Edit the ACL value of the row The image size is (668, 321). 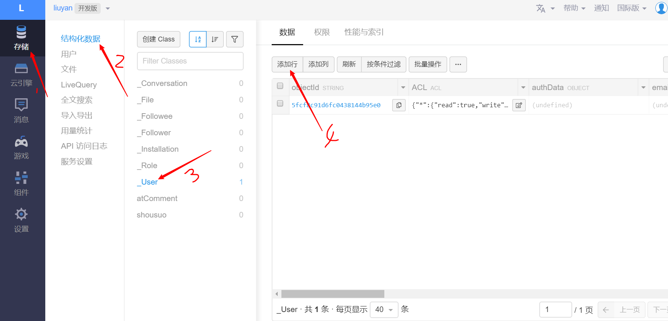click(519, 105)
